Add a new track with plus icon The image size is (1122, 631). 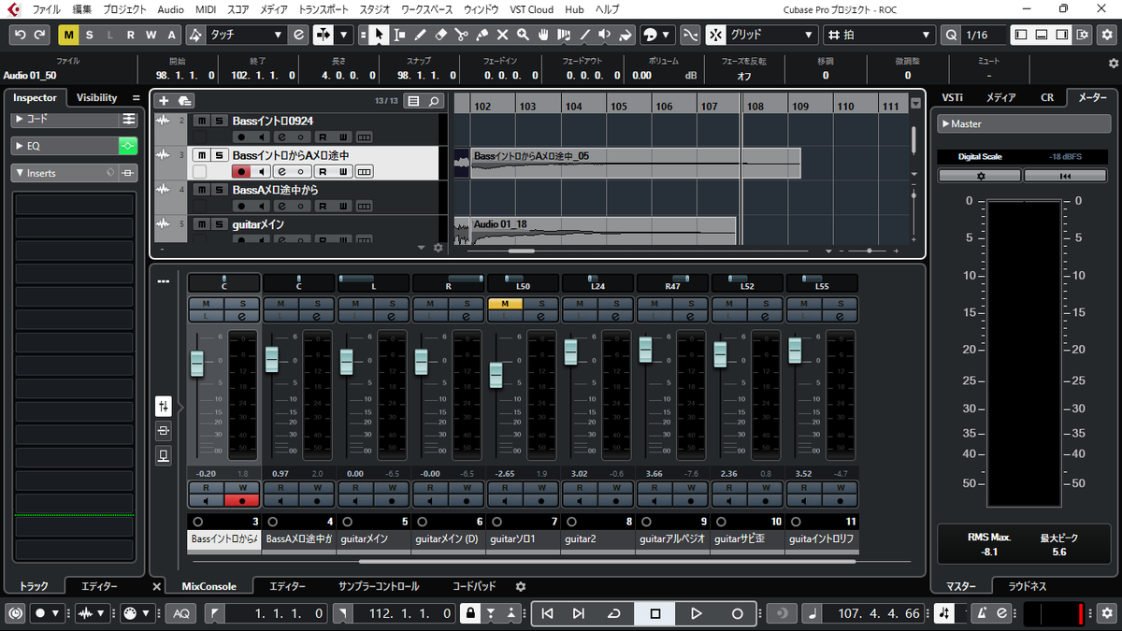(164, 101)
